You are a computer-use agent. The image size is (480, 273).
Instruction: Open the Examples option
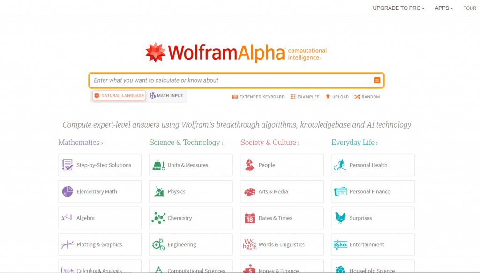[305, 97]
